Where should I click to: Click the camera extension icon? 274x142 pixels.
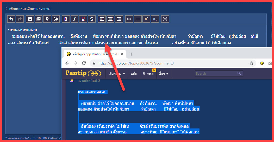pos(270,63)
